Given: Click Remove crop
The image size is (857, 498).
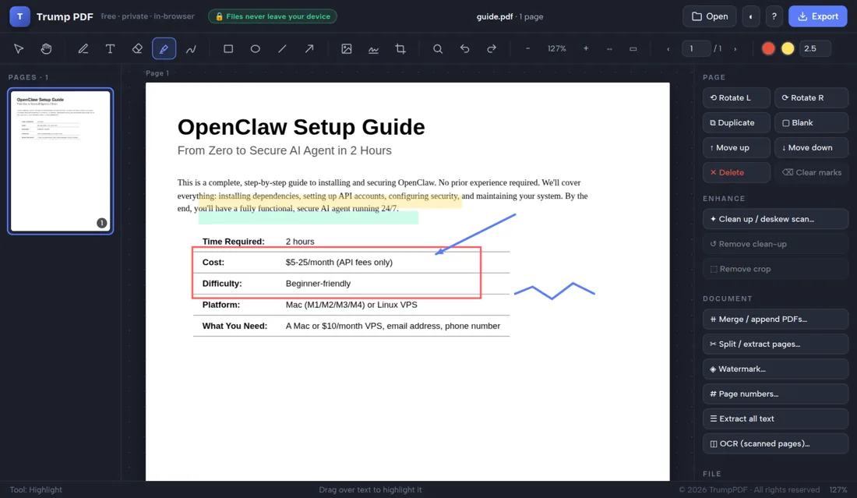Looking at the screenshot, I should coord(775,269).
